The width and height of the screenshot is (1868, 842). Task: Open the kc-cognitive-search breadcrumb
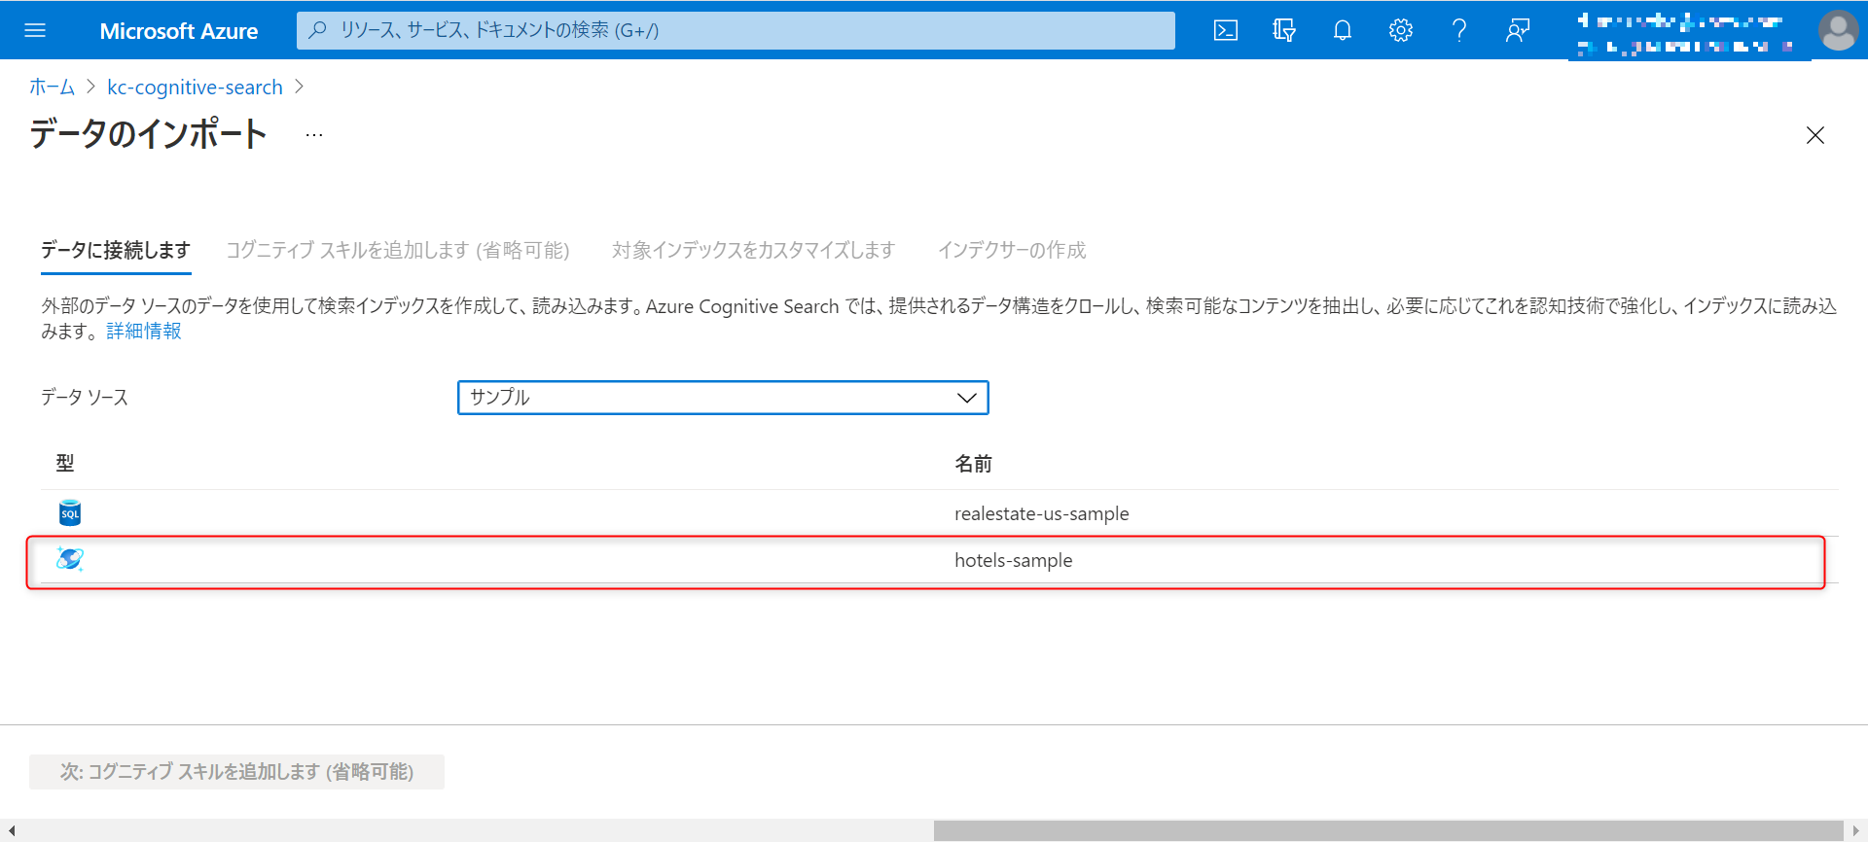[195, 88]
